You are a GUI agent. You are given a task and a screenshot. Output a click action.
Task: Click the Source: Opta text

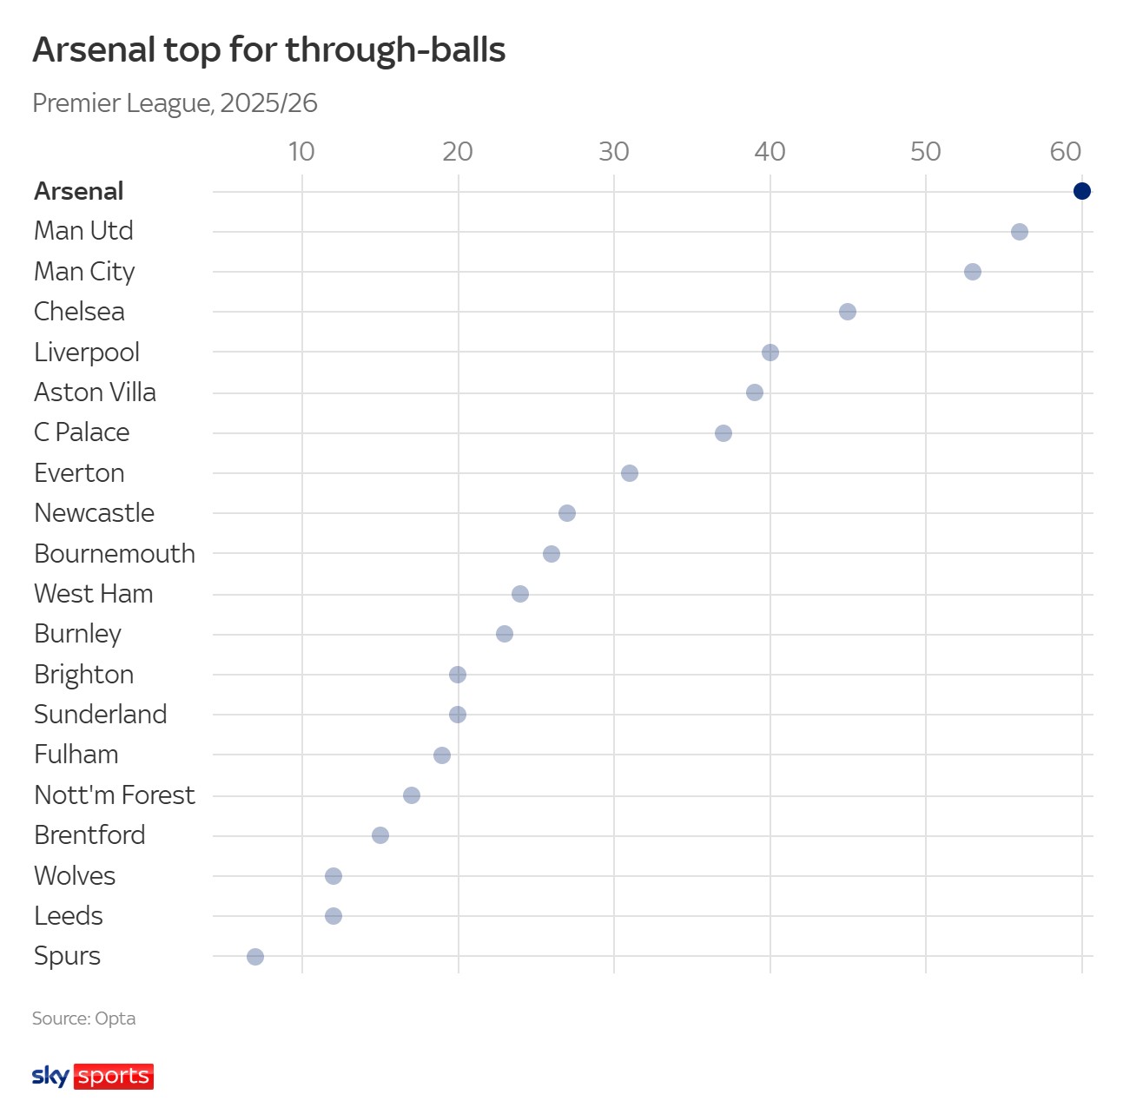point(83,1019)
